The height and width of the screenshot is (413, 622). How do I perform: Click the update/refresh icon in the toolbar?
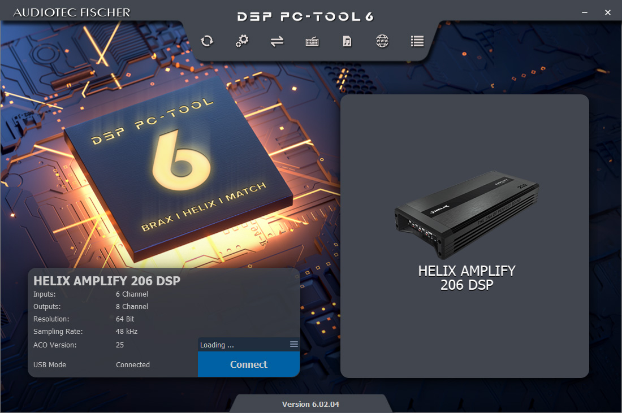tap(207, 41)
